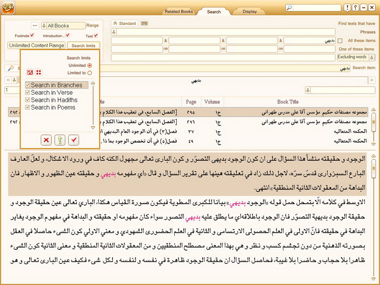Click the Search limits button
The width and height of the screenshot is (380, 285).
(83, 46)
